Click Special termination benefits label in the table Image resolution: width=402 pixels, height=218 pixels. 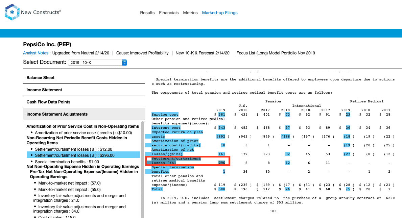(x=172, y=169)
